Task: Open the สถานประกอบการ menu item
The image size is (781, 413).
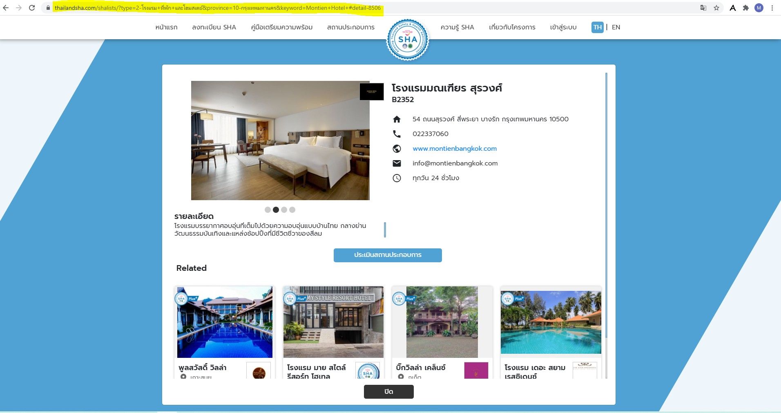Action: tap(351, 27)
